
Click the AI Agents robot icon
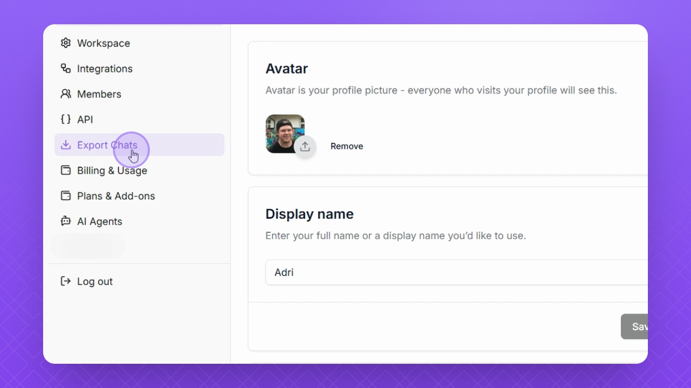(x=66, y=221)
